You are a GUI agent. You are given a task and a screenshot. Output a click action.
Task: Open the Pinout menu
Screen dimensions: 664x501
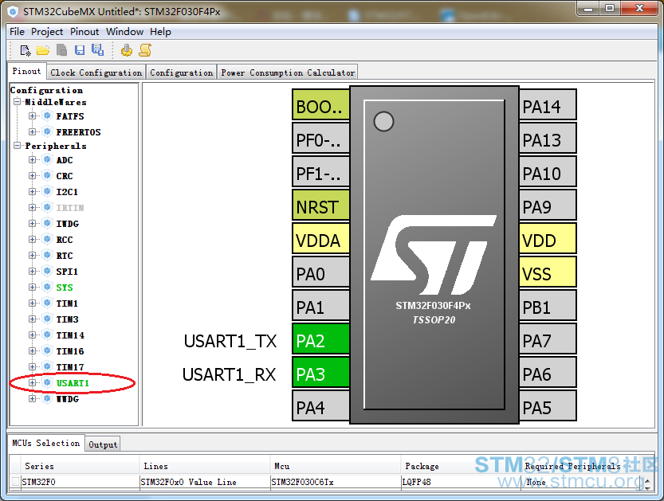84,32
